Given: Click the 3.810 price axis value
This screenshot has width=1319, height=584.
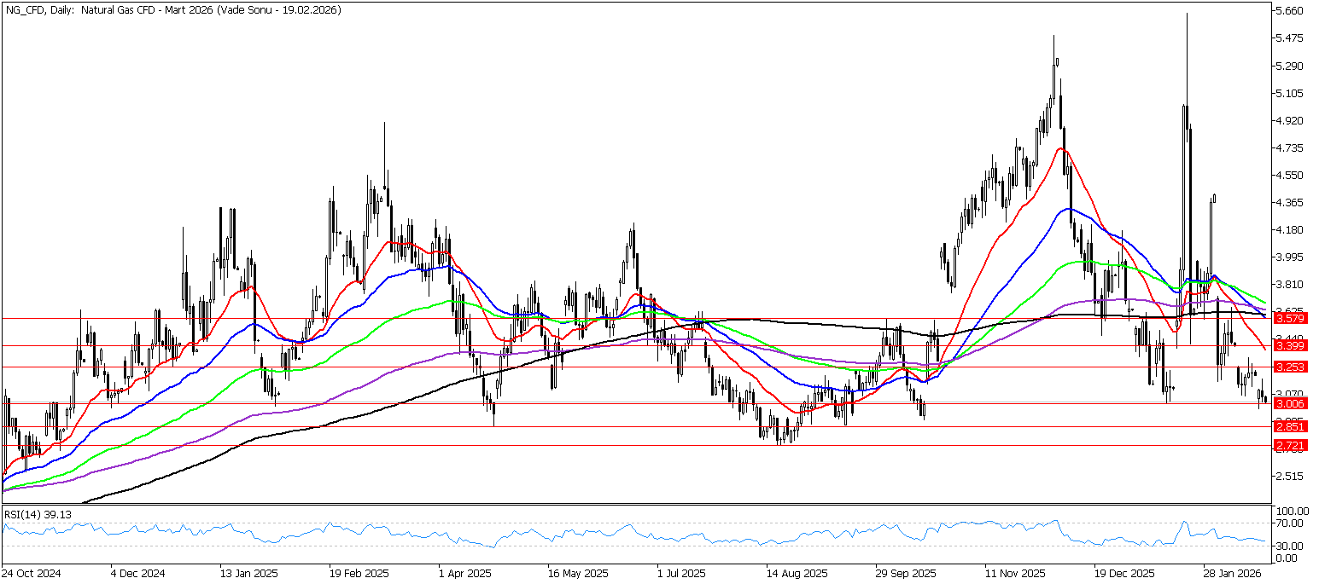Looking at the screenshot, I should pyautogui.click(x=1287, y=284).
